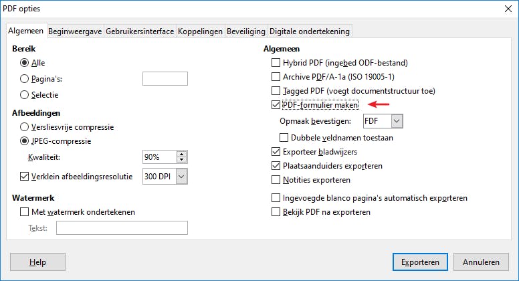Go to the Koppelingen tab
This screenshot has height=281, width=519.
click(x=200, y=31)
